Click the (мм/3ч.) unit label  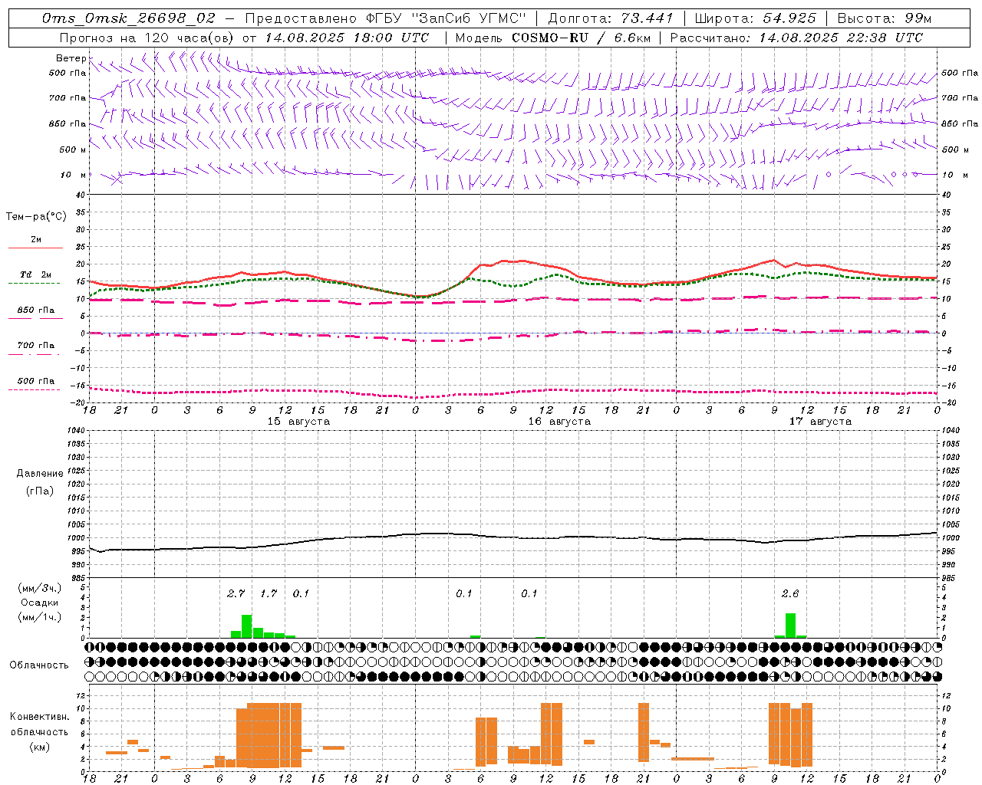tap(39, 589)
